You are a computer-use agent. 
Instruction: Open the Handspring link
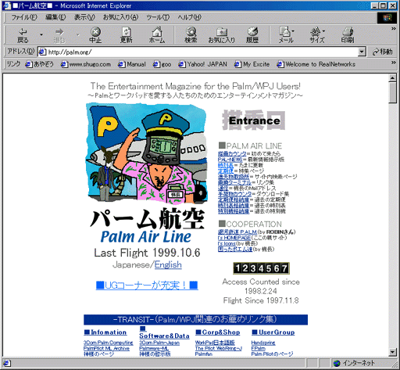click(x=263, y=343)
